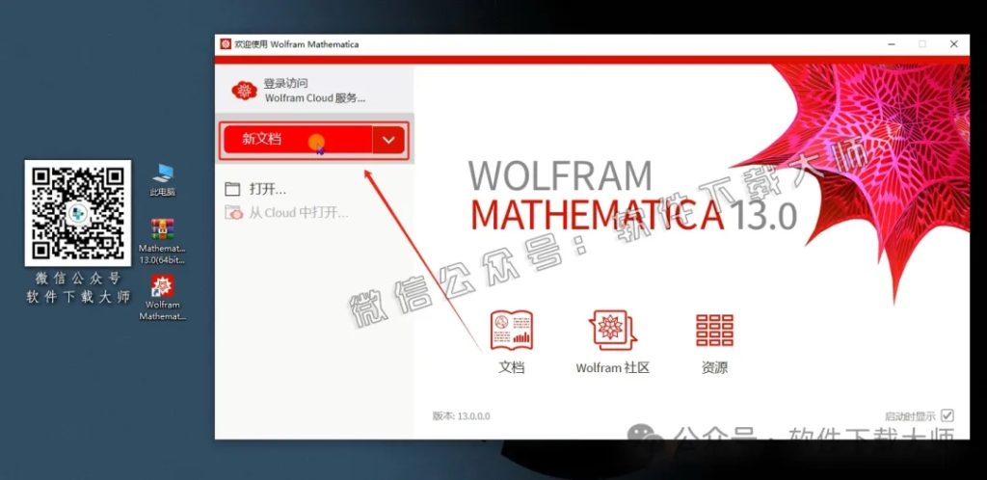Expand the 新文档 dropdown arrow

[388, 140]
